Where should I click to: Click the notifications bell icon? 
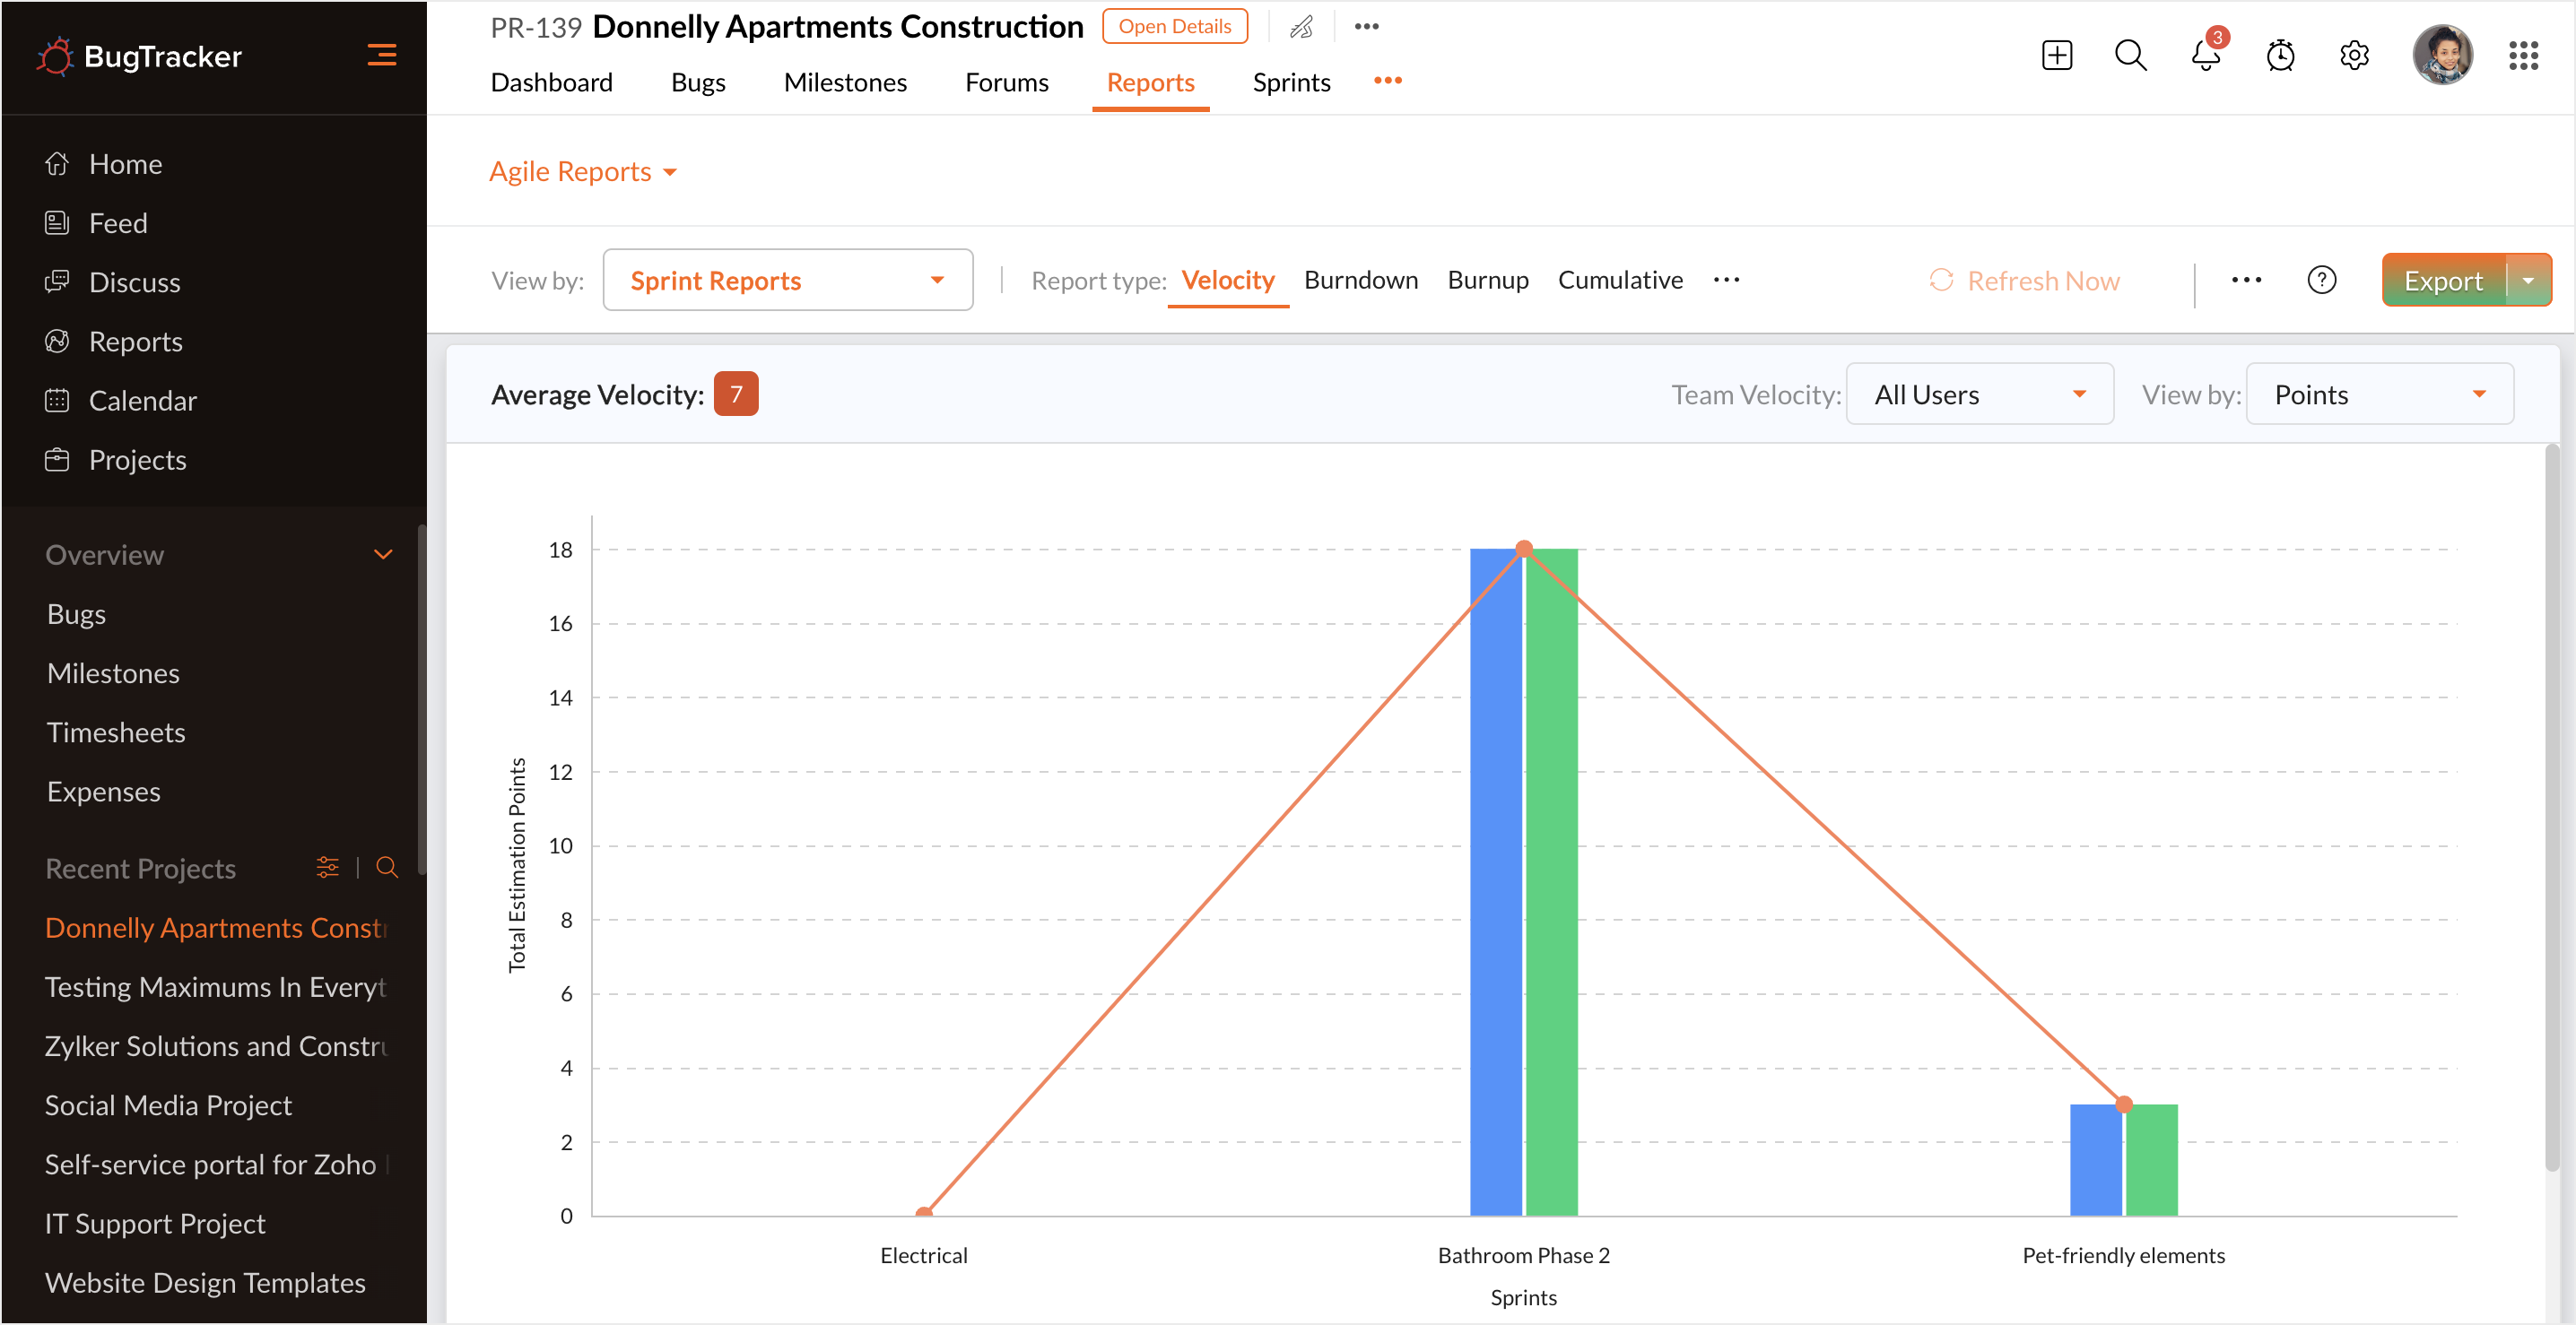click(2205, 56)
